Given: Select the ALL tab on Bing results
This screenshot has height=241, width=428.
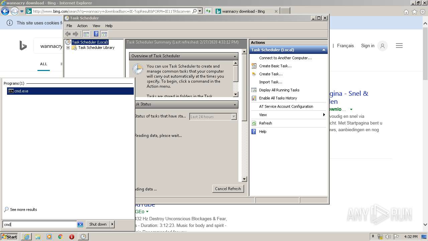Looking at the screenshot, I should coord(43,64).
